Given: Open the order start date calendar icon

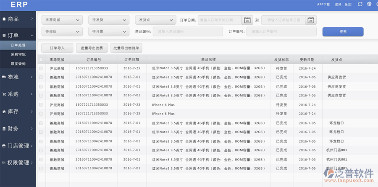Looking at the screenshot, I should pos(247,20).
